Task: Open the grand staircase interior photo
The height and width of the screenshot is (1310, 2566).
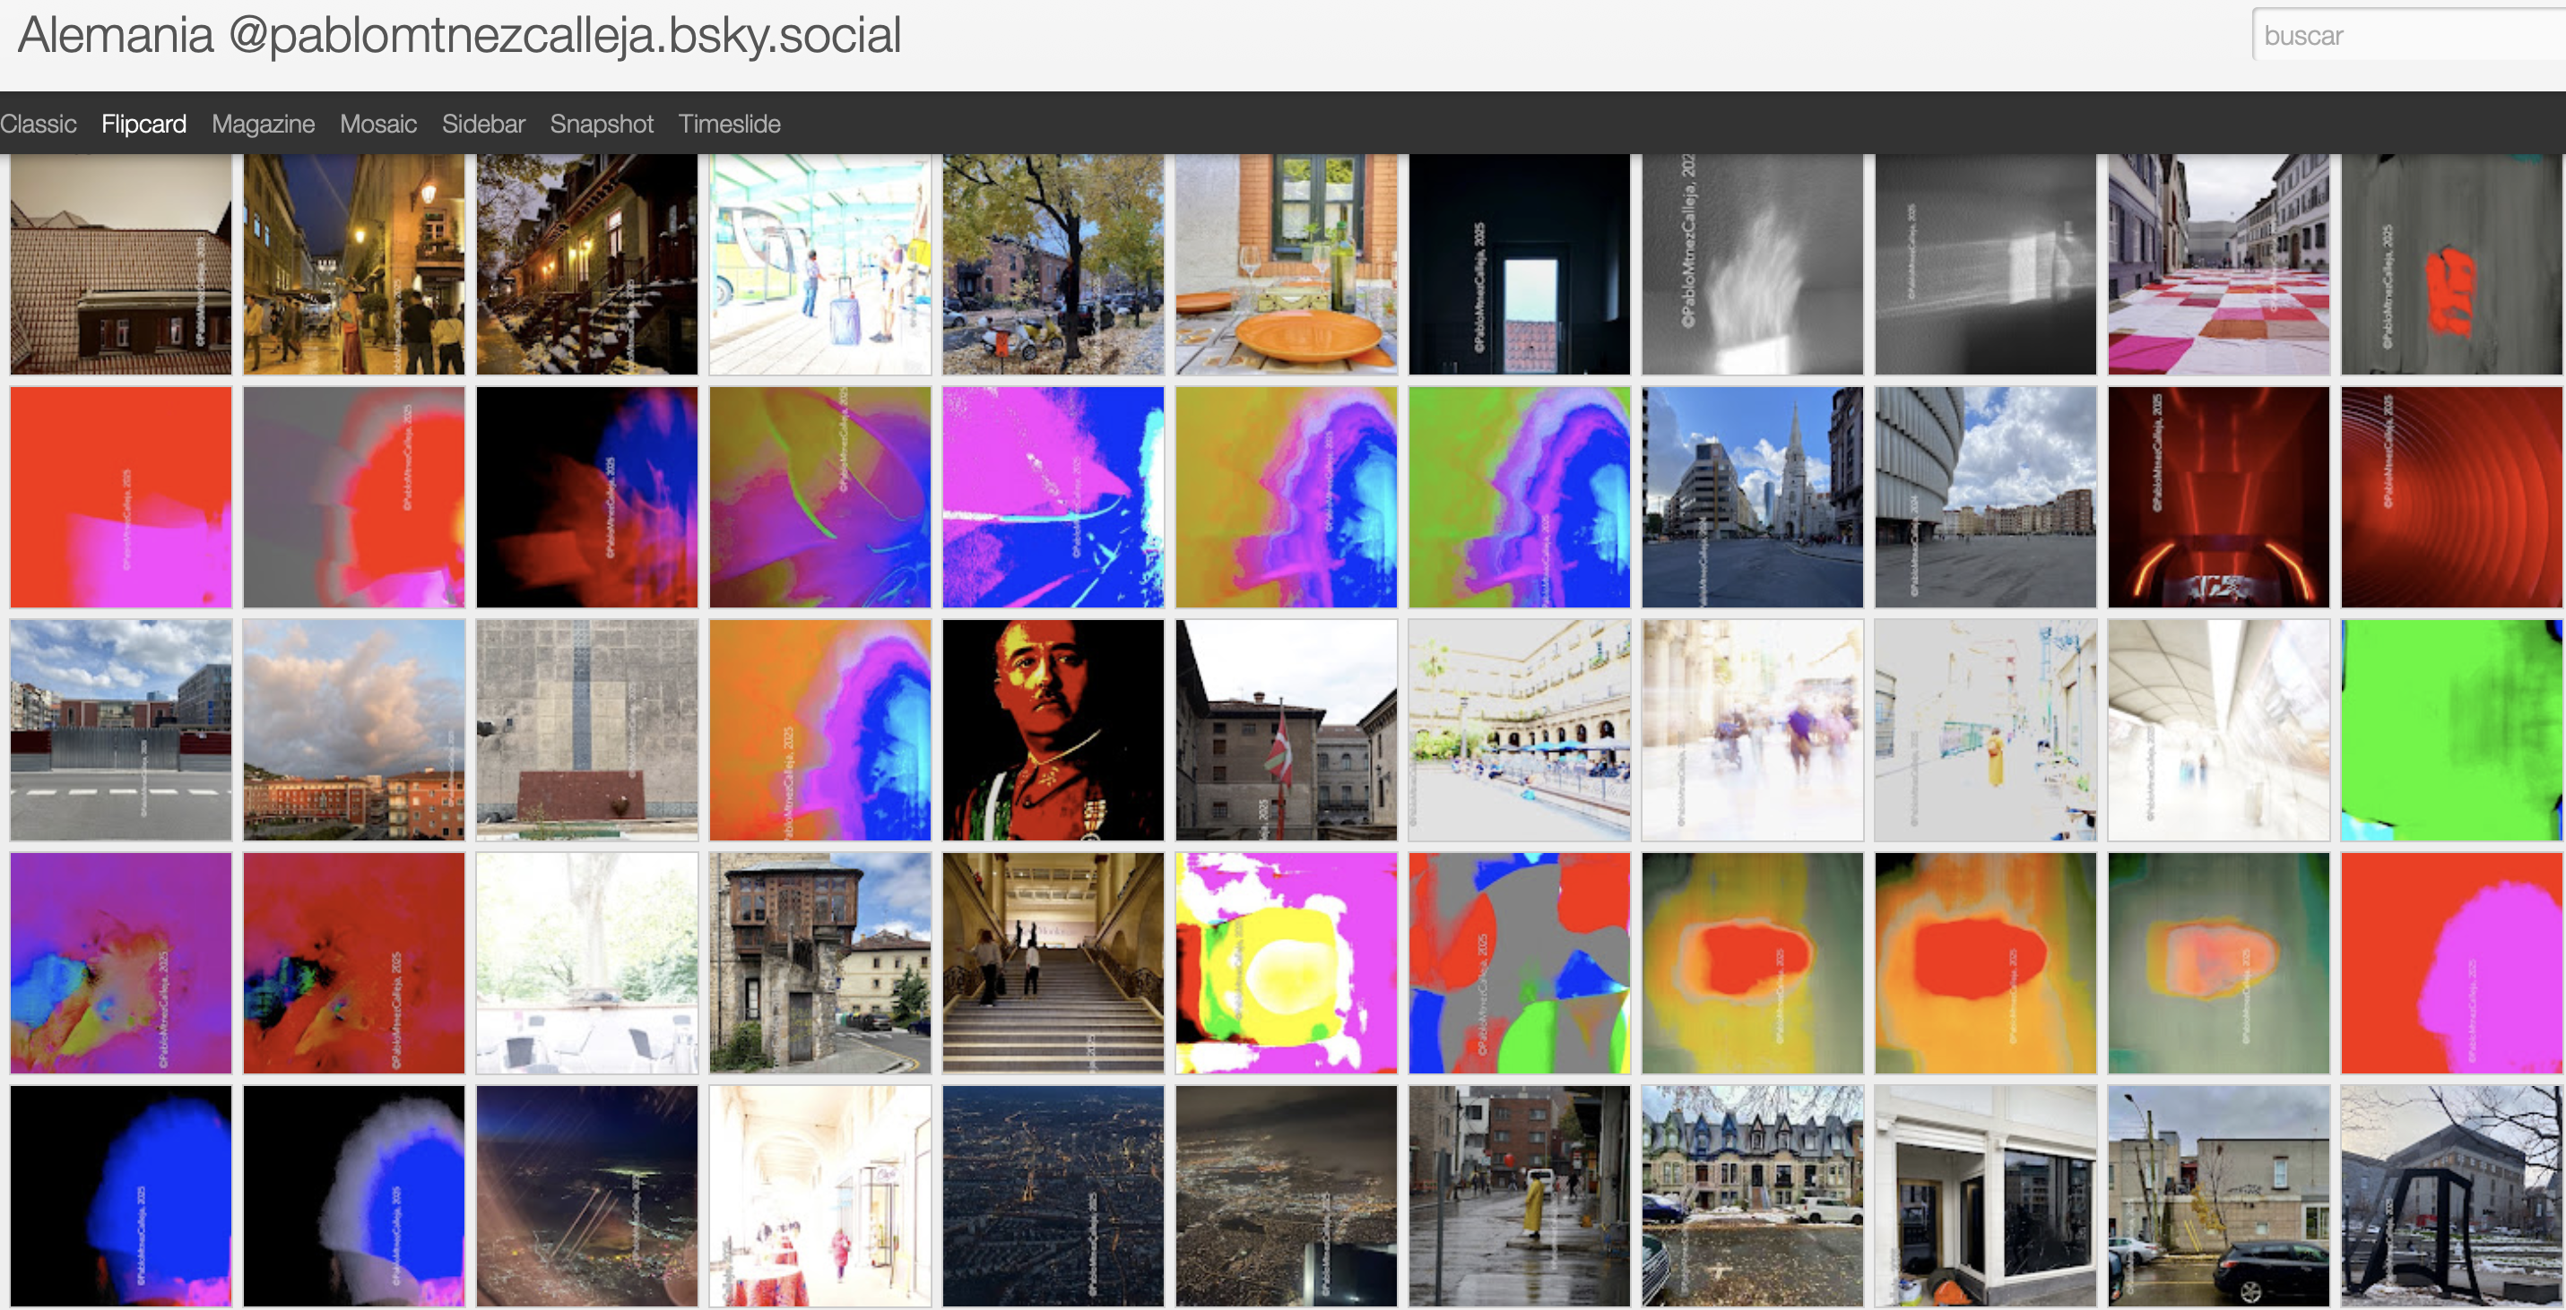Action: coord(1053,962)
